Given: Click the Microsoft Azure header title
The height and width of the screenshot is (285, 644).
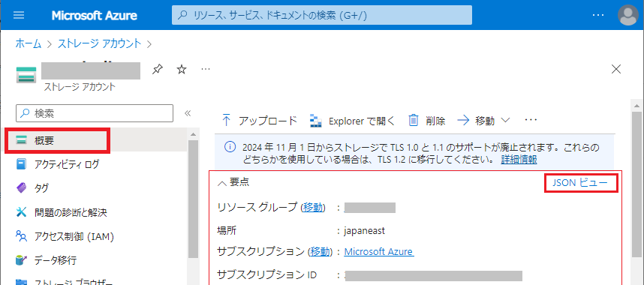Looking at the screenshot, I should point(95,16).
